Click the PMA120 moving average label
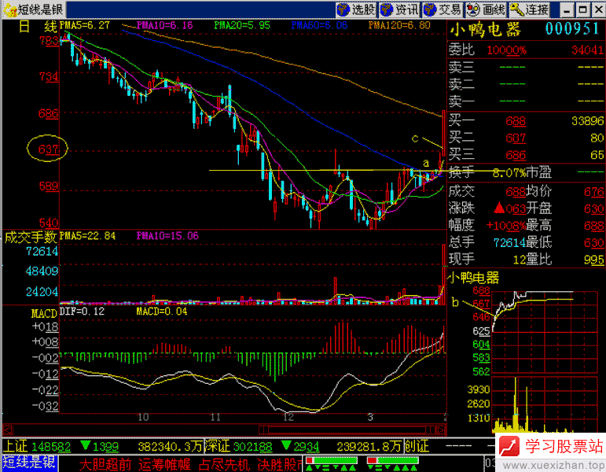606x472 pixels. pyautogui.click(x=399, y=25)
